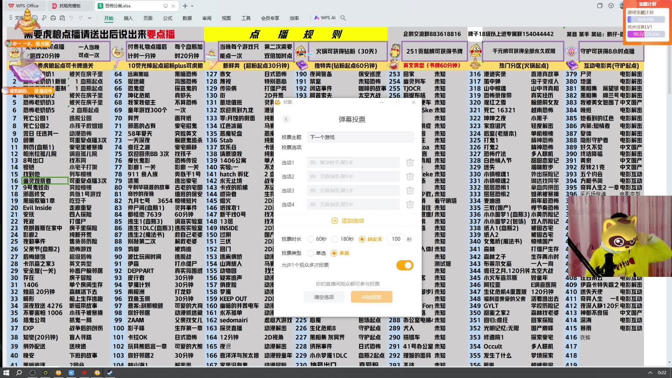Expand the quick access toolbar chevron
Image resolution: width=672 pixels, height=378 pixels.
pyautogui.click(x=90, y=18)
